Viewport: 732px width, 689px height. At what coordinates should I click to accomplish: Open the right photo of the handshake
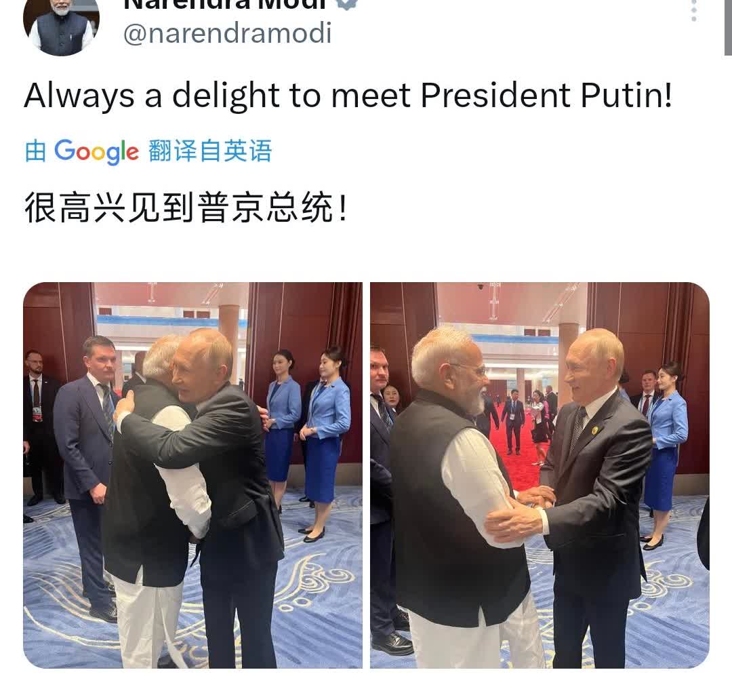pyautogui.click(x=540, y=475)
